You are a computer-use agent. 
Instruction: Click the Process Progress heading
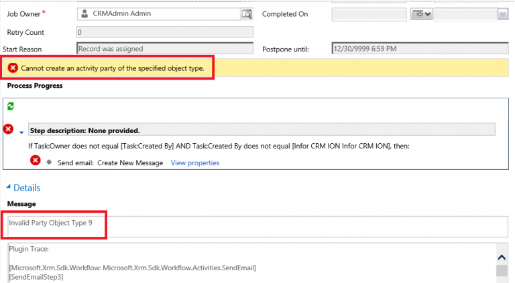[x=35, y=86]
